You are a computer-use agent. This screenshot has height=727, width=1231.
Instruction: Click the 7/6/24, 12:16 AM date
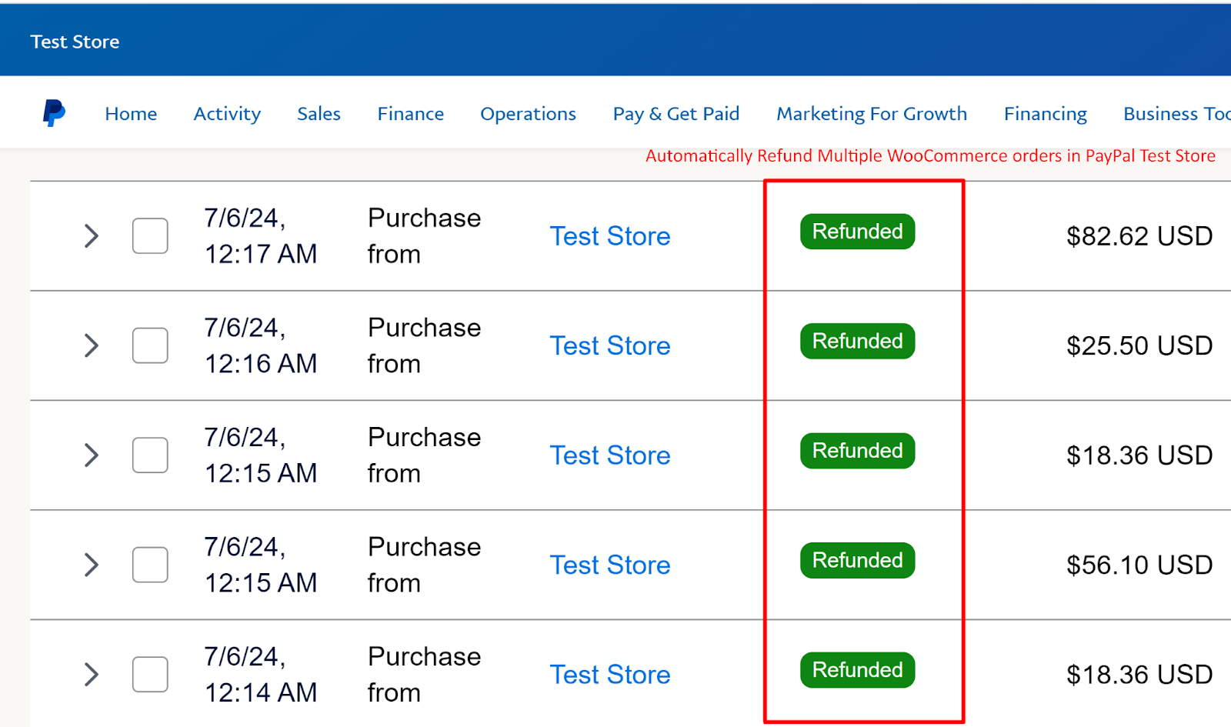click(x=260, y=345)
